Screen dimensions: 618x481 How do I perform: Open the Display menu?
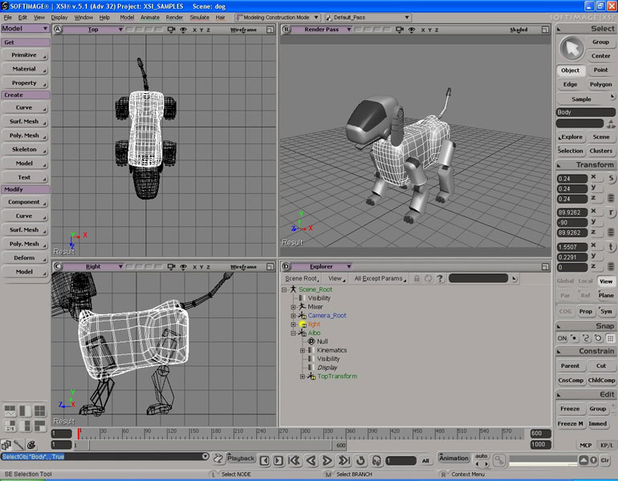click(59, 18)
